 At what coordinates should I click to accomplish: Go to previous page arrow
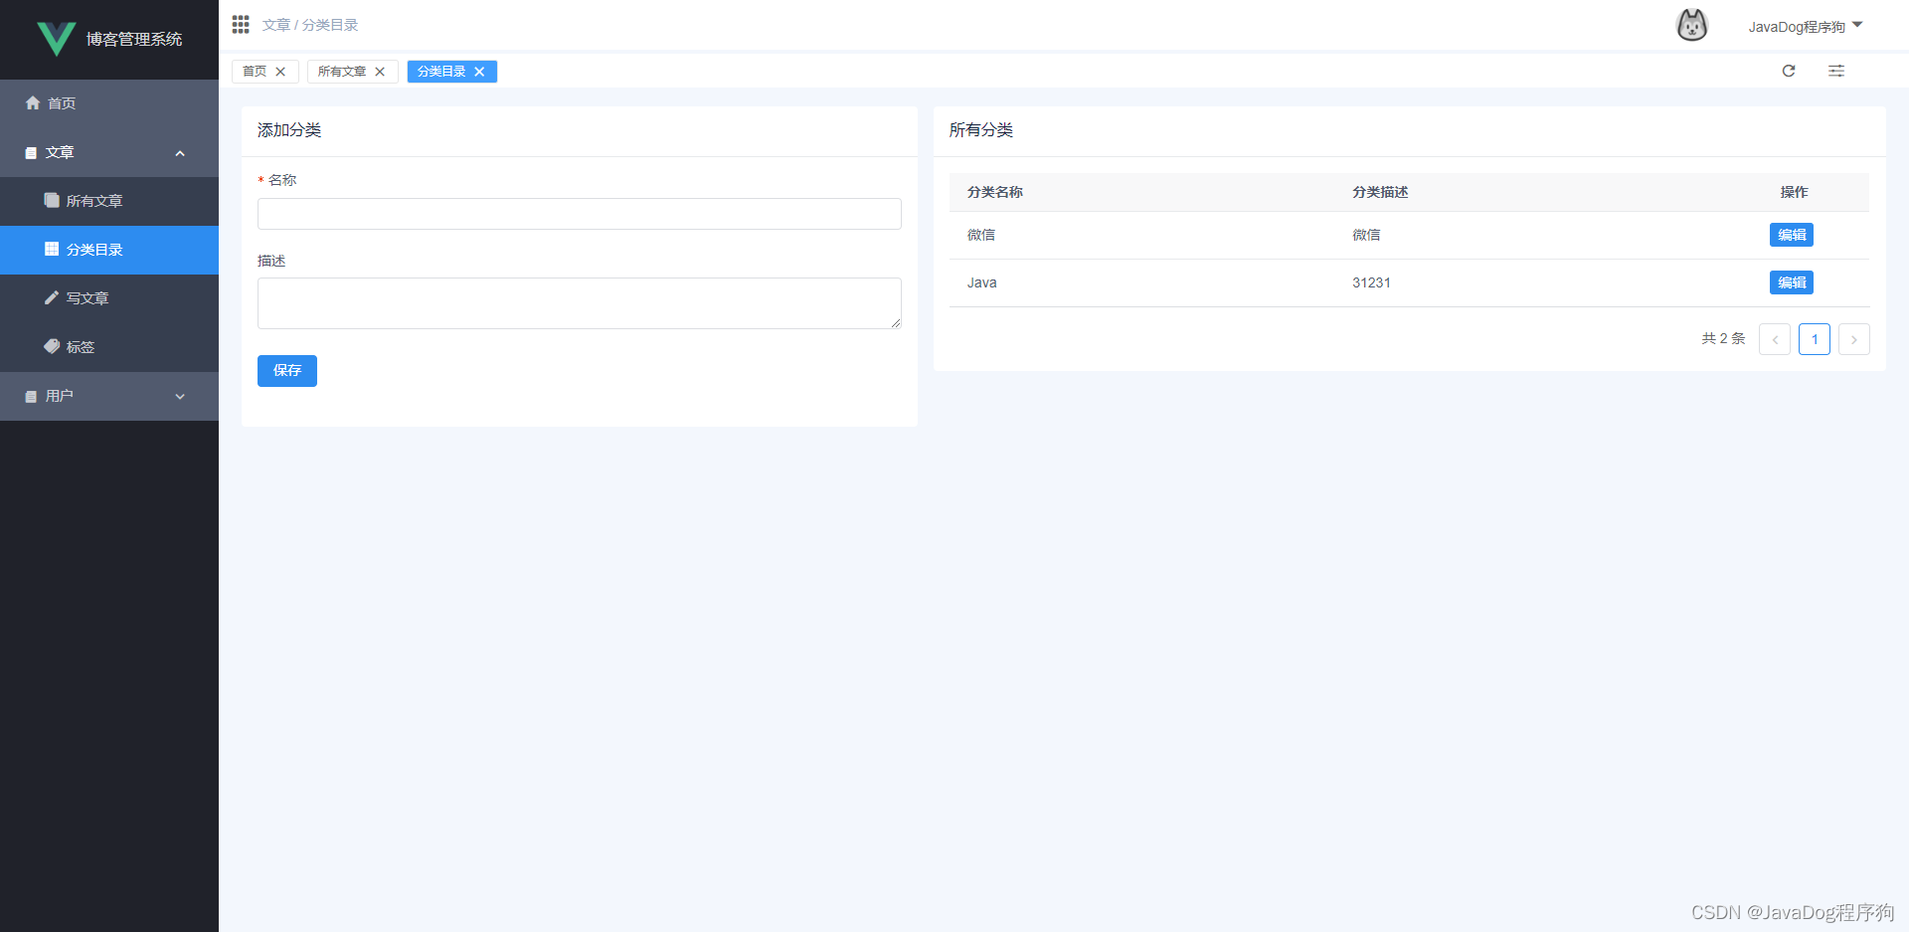click(1775, 339)
